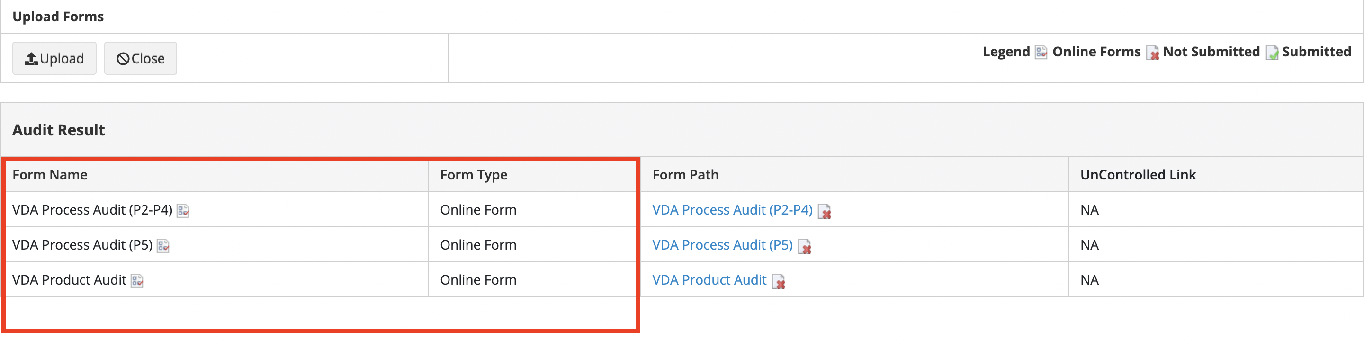Click the UnControlled Link column header
Viewport: 1364px width, 358px height.
click(1216, 175)
